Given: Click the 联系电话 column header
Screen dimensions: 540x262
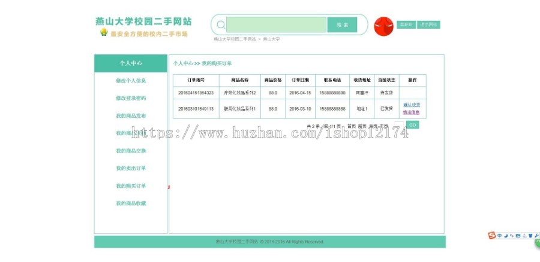Looking at the screenshot, I should pyautogui.click(x=332, y=80).
